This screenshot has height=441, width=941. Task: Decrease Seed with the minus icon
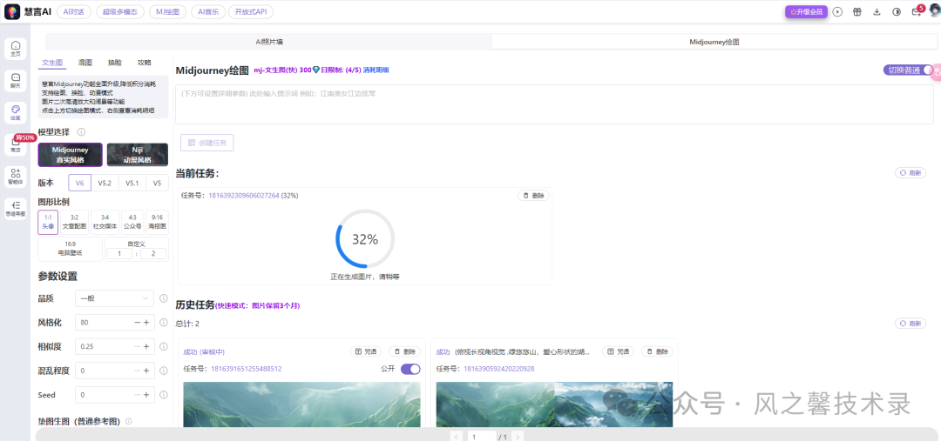(138, 395)
